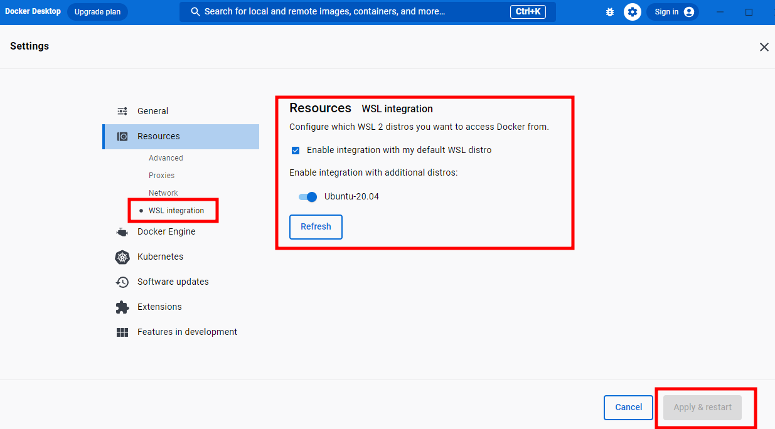
Task: Click the Enable integration with default distro label
Action: [x=399, y=151]
